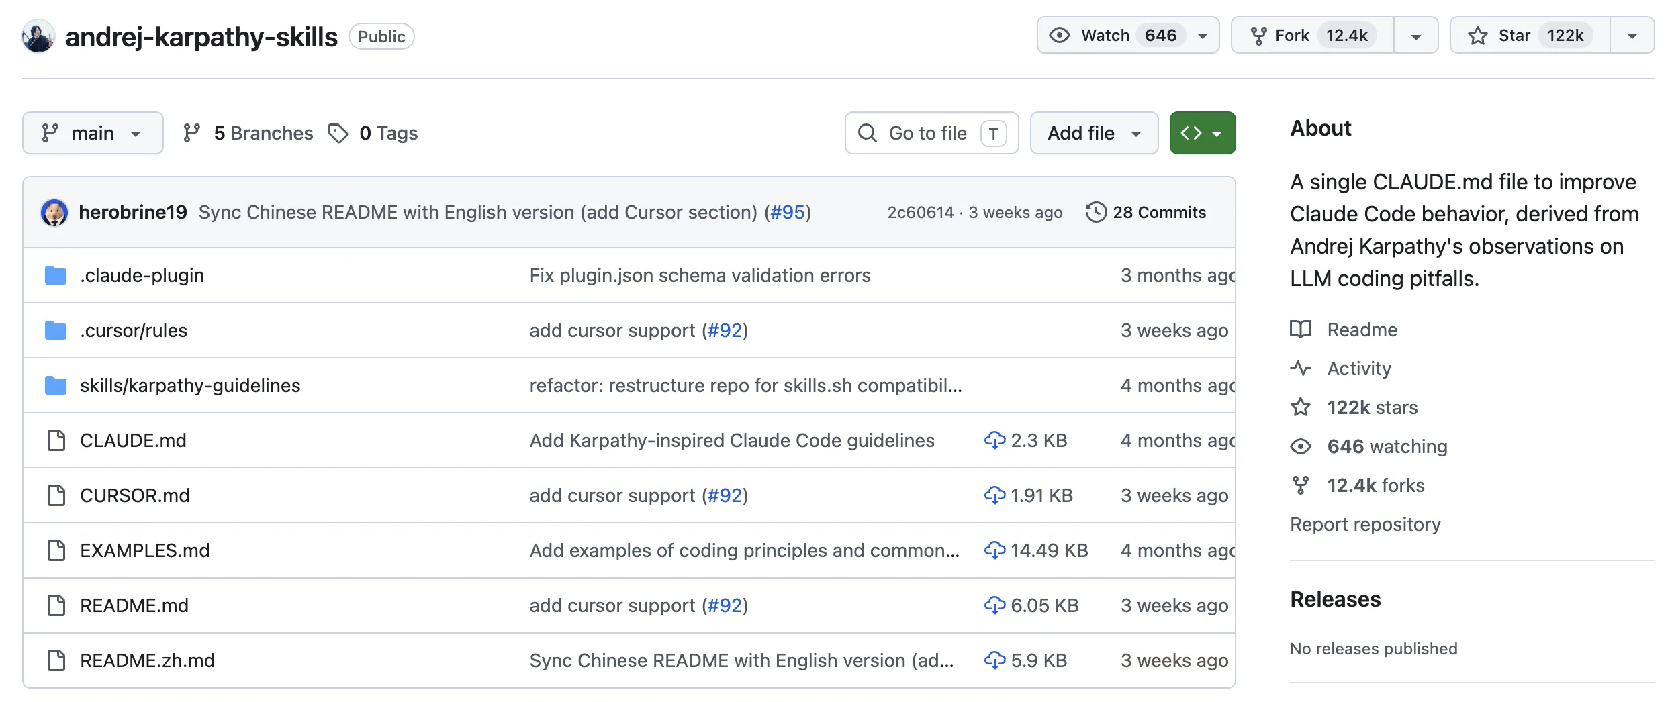Click the repository owner avatar
The image size is (1672, 702).
pyautogui.click(x=38, y=36)
